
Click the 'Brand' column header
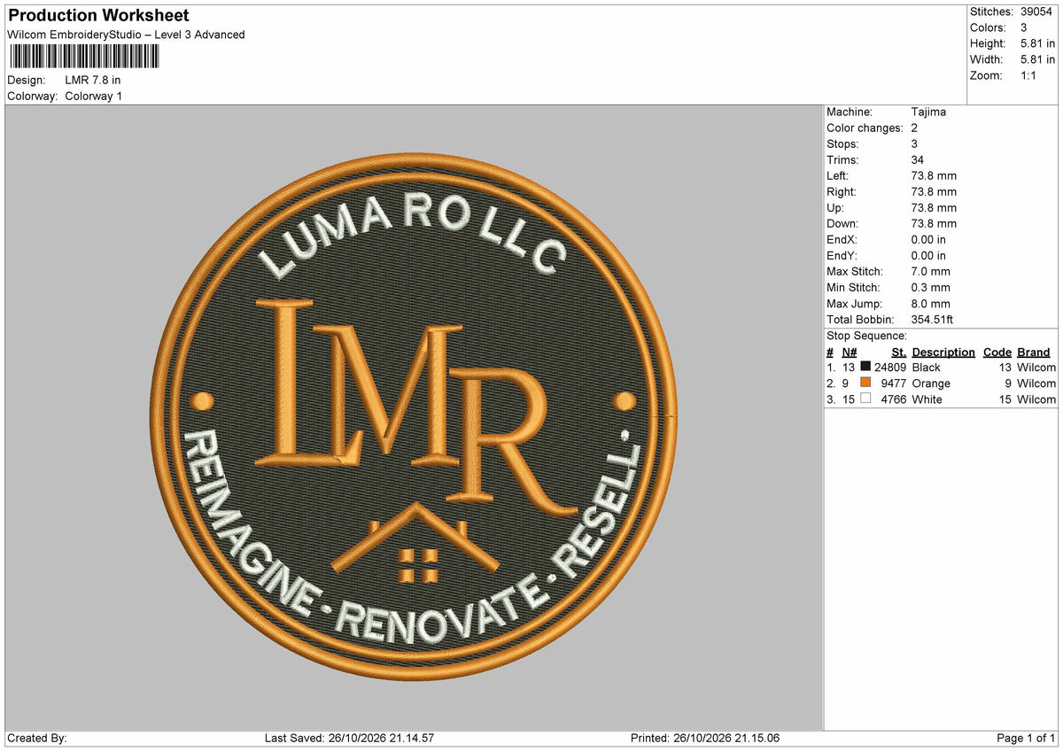[1034, 352]
